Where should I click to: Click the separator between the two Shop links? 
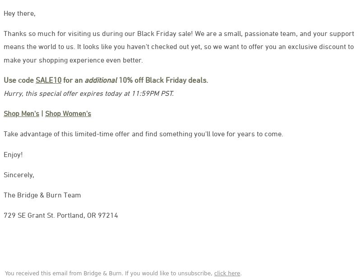pos(42,114)
